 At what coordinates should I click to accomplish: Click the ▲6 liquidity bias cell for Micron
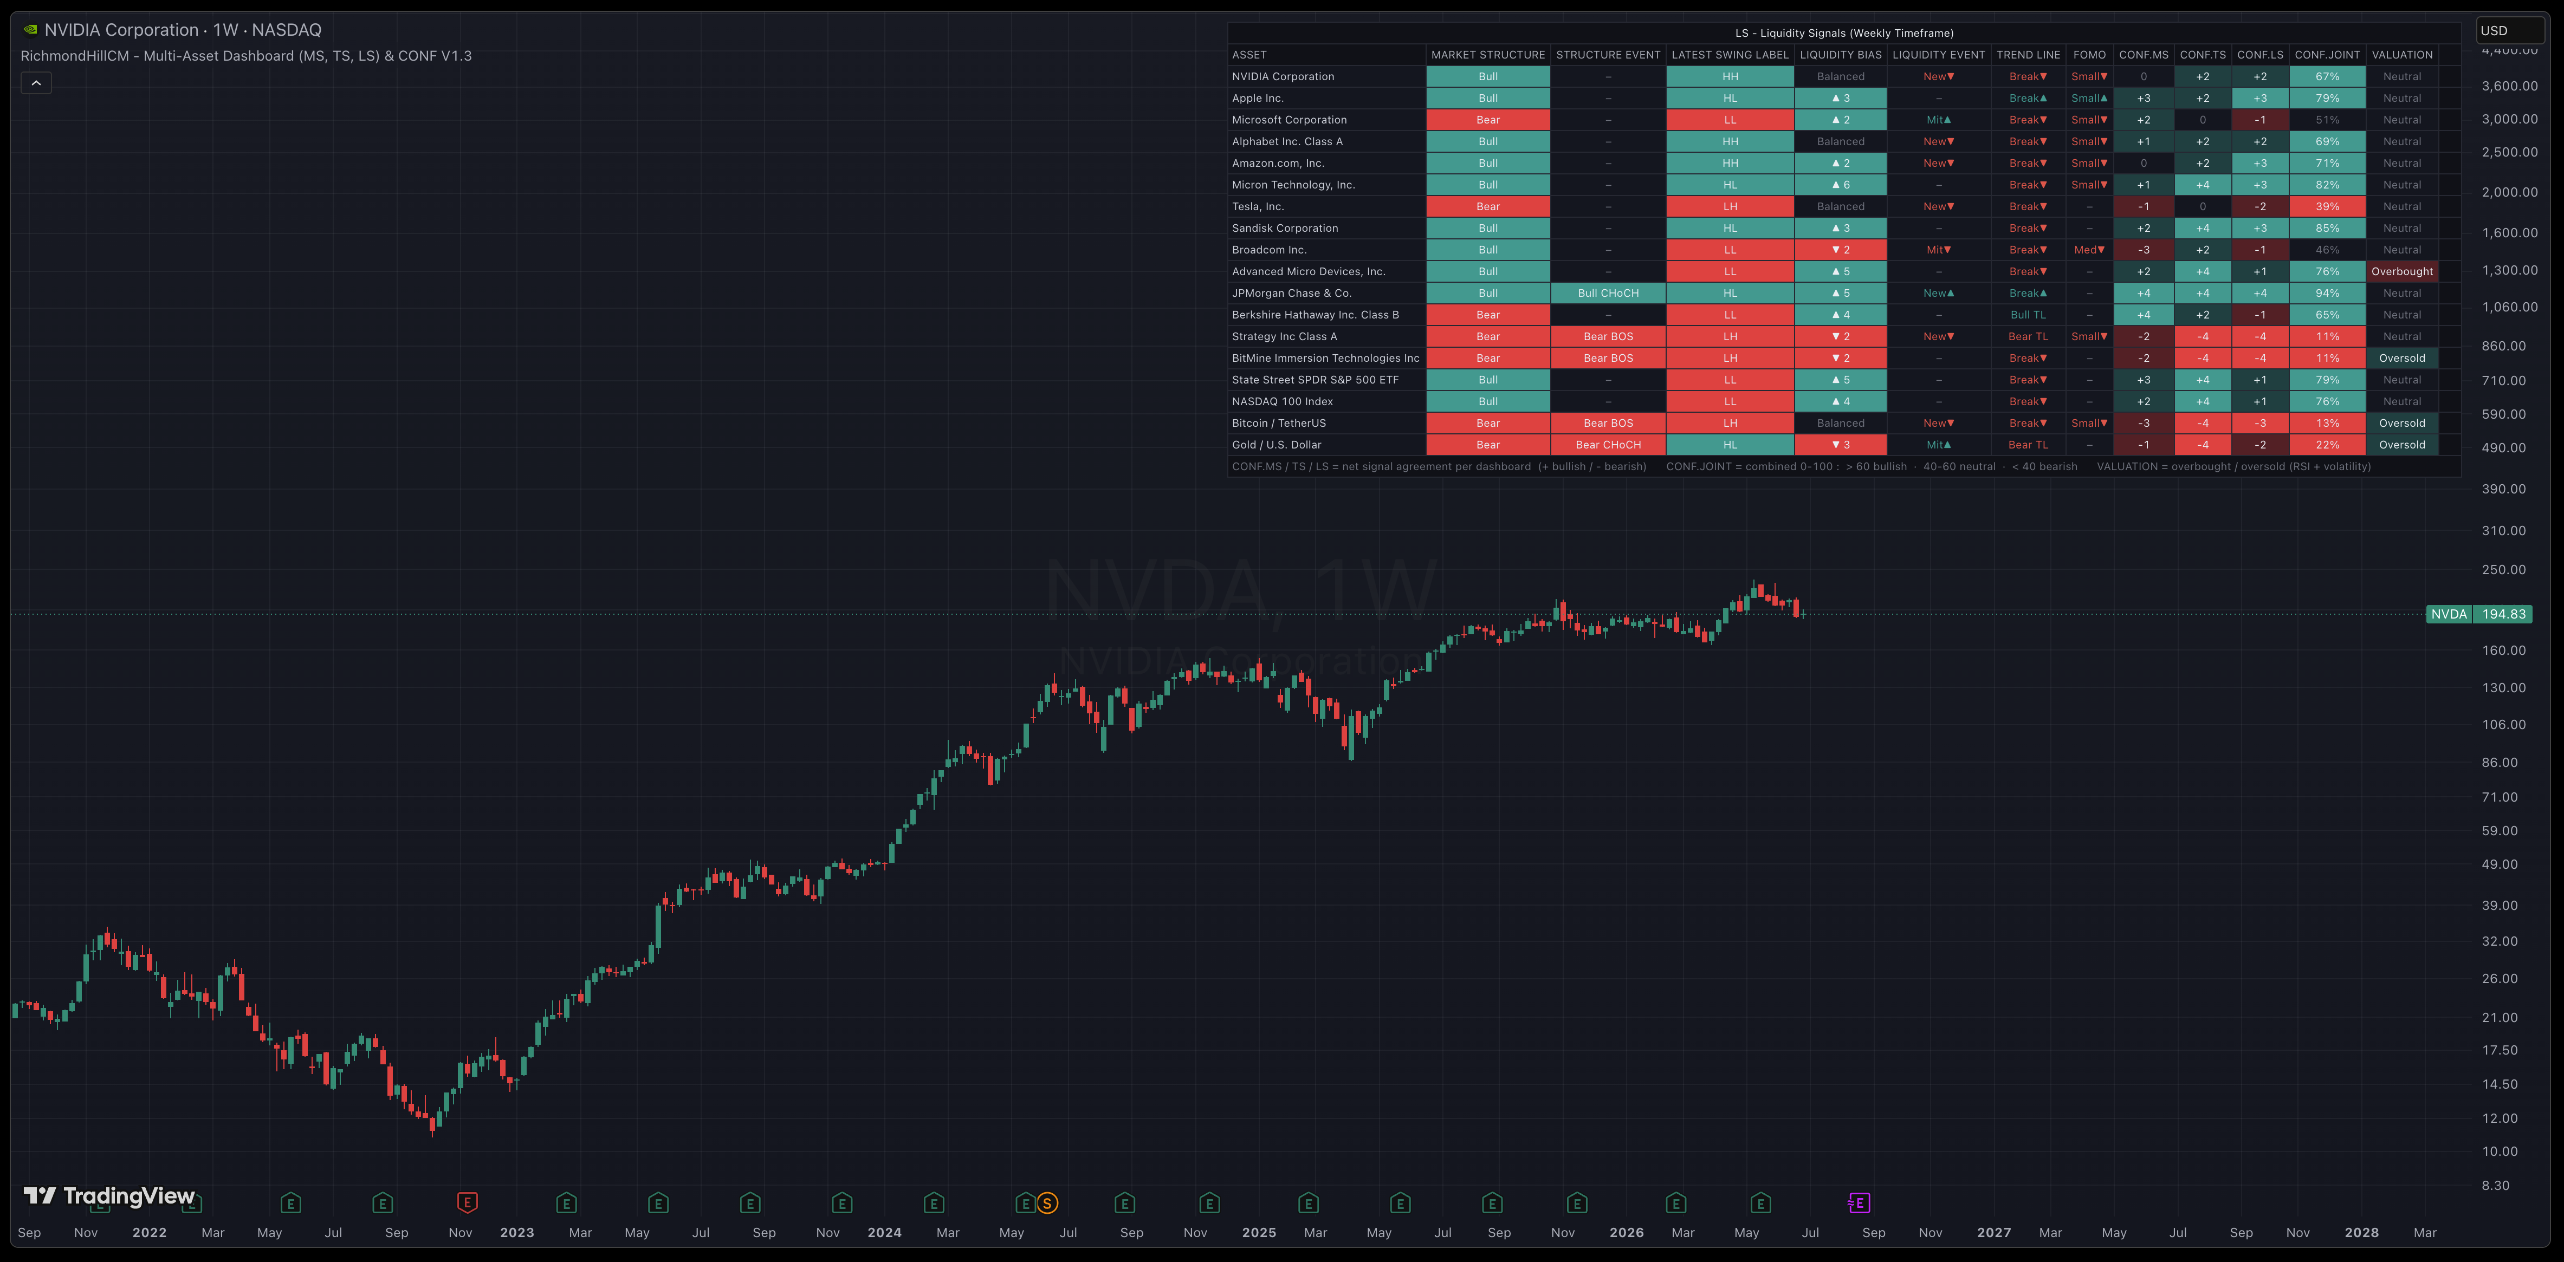coord(1841,185)
